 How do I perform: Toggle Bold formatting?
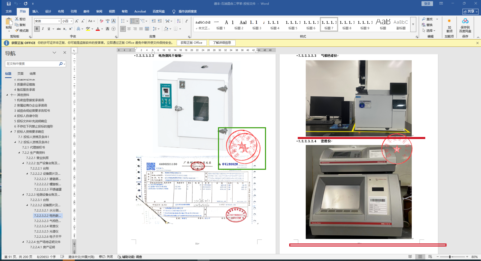[x=37, y=29]
